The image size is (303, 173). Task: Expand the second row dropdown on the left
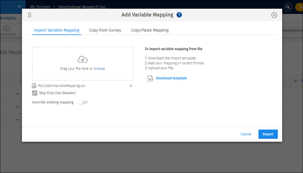[17, 107]
